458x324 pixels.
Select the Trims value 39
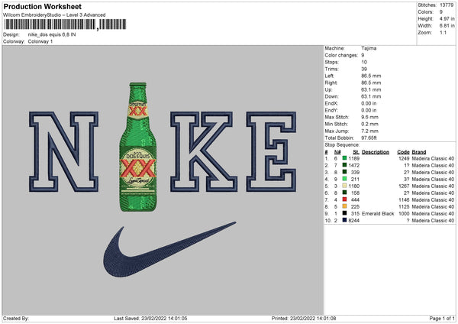(364, 69)
